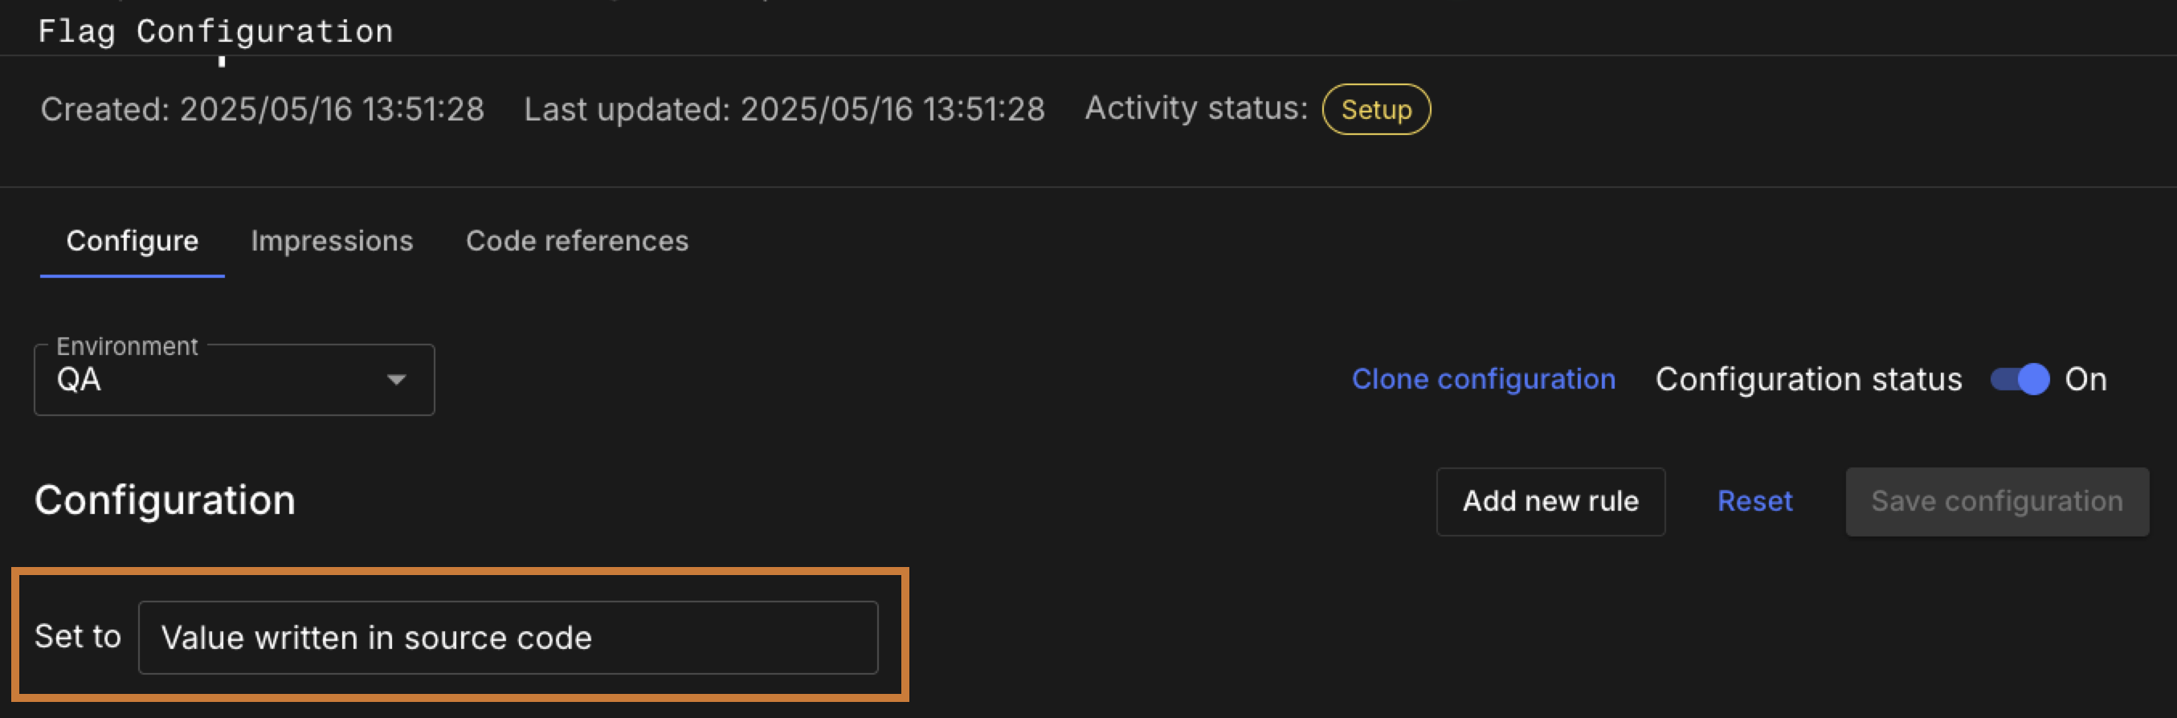This screenshot has height=718, width=2177.
Task: Click Clone configuration
Action: (x=1484, y=379)
